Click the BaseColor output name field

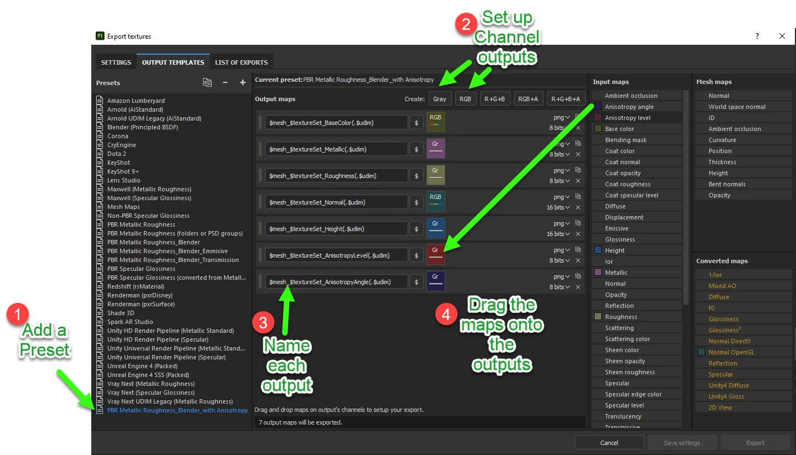click(336, 123)
